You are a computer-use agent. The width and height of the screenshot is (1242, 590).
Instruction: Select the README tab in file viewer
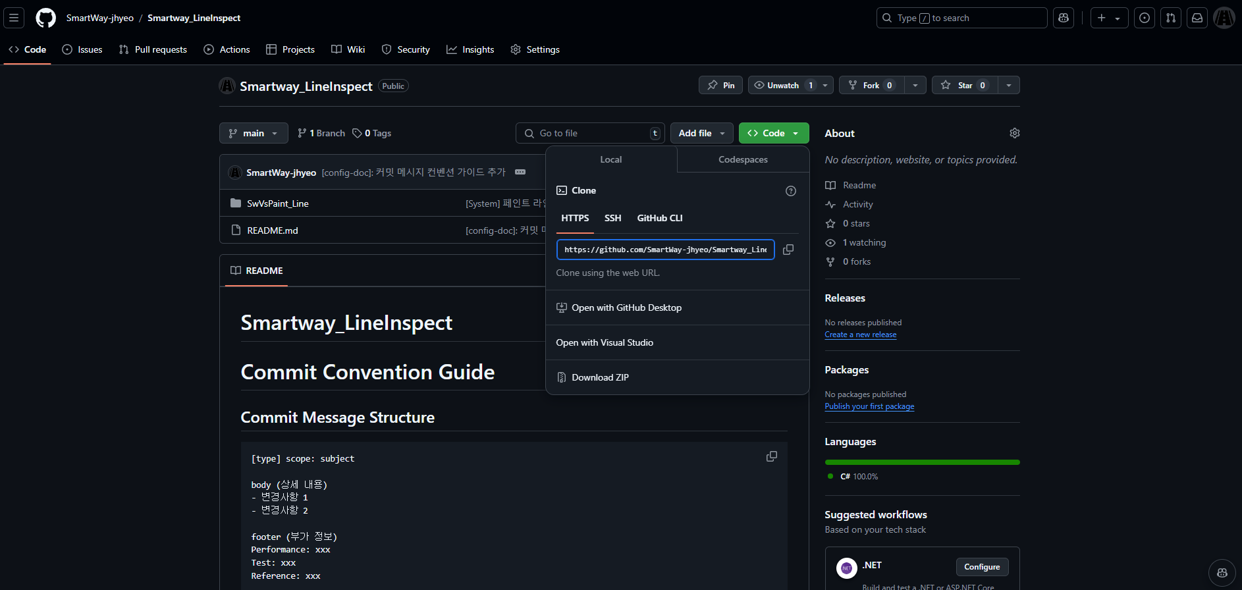(x=257, y=271)
